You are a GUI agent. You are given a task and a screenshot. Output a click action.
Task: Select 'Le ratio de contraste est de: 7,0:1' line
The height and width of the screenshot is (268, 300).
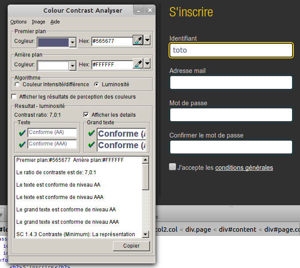(x=56, y=172)
